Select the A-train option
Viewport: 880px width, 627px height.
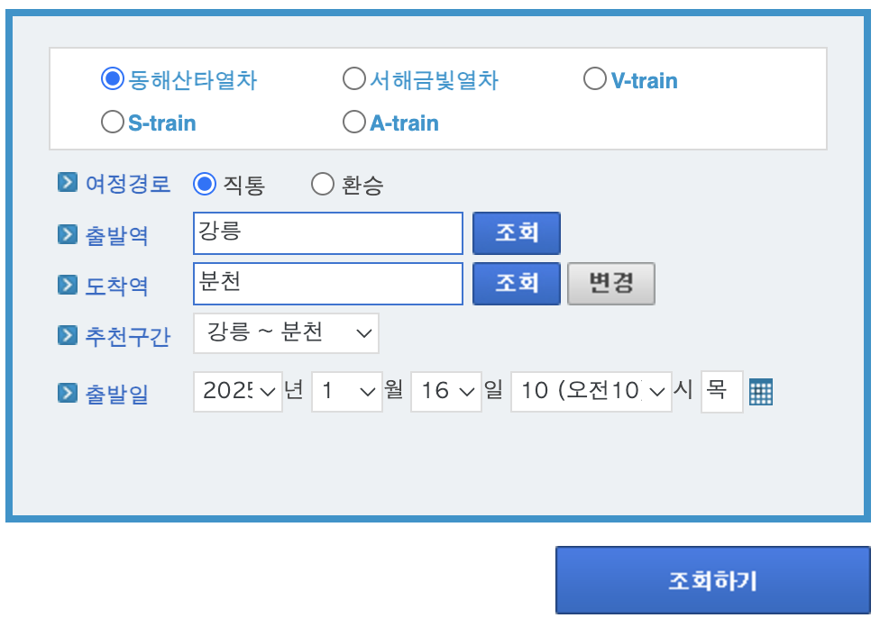pos(353,121)
